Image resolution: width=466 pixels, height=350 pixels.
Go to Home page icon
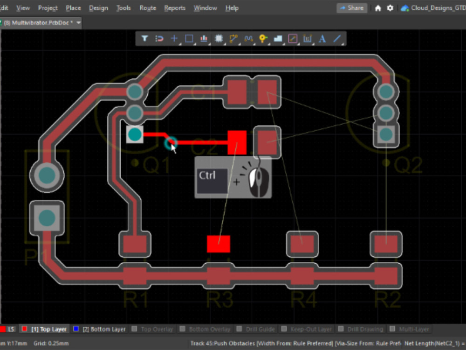pyautogui.click(x=378, y=8)
